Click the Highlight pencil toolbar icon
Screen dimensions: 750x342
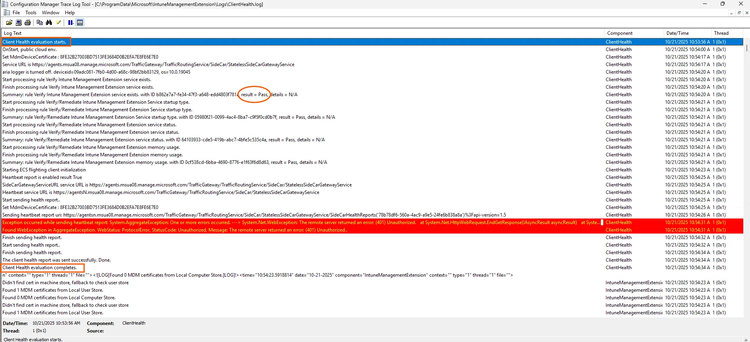coord(59,23)
